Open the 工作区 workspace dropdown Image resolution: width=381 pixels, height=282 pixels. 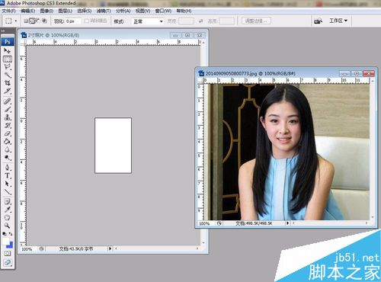338,21
